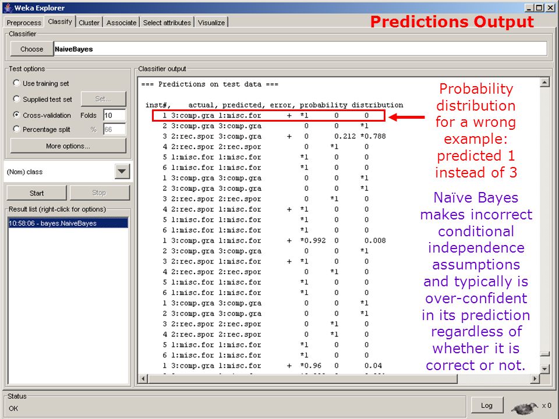559x419 pixels.
Task: Open the (Nom) class dropdown
Action: [122, 172]
